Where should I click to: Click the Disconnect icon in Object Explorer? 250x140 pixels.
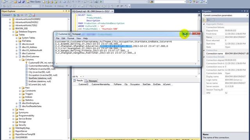pyautogui.click(x=18, y=15)
